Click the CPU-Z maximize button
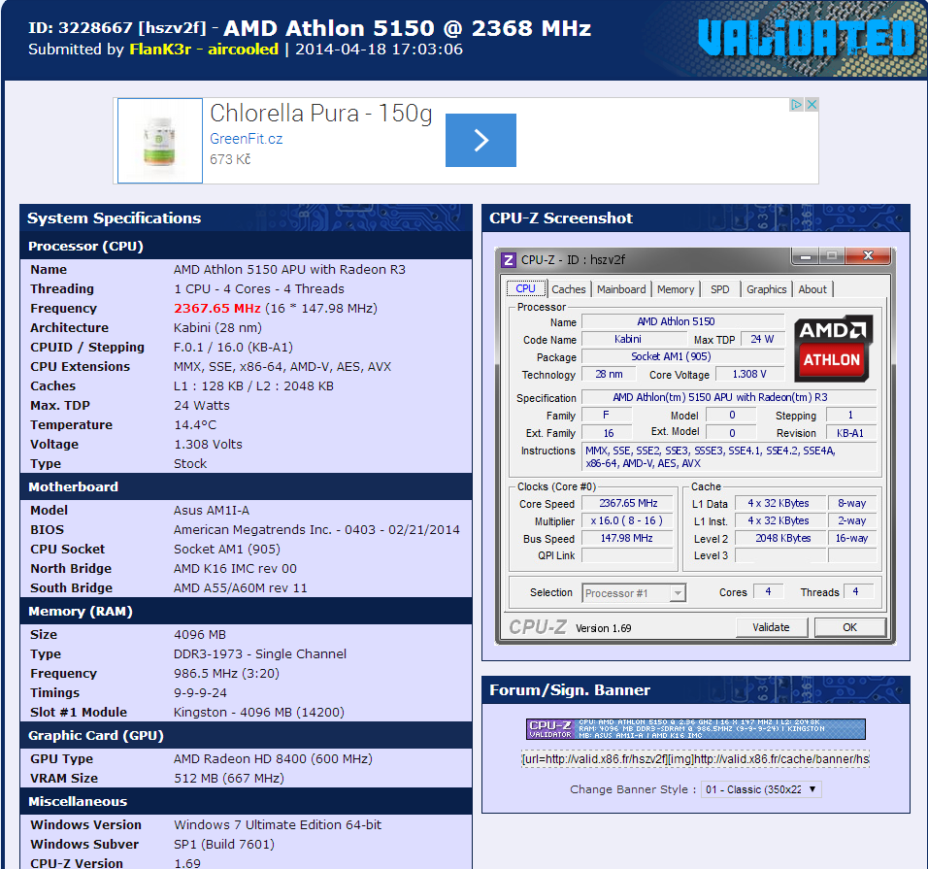 coord(832,256)
